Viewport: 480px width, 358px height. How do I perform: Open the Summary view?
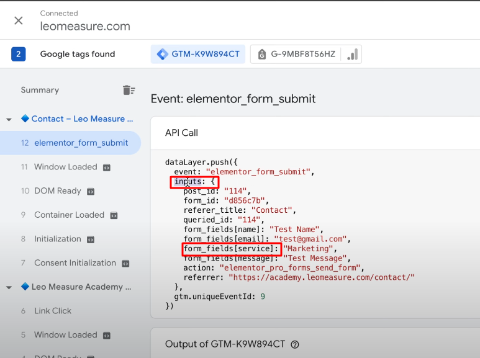40,90
